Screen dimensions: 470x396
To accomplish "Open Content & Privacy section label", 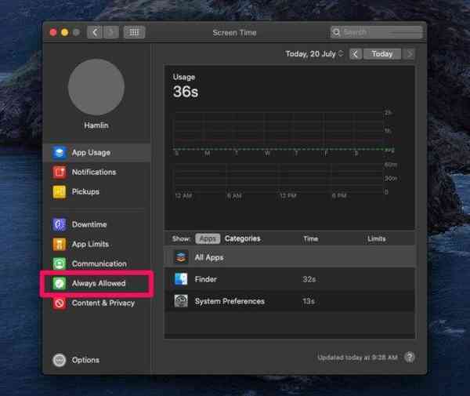I will point(103,303).
